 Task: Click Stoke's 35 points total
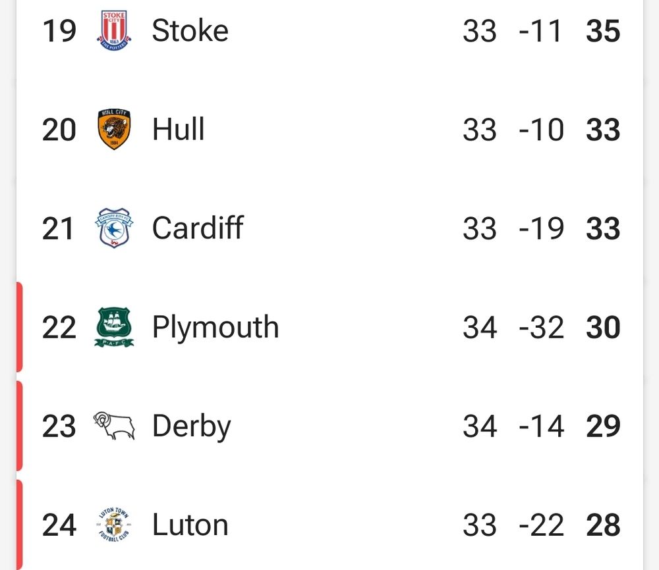tap(602, 30)
